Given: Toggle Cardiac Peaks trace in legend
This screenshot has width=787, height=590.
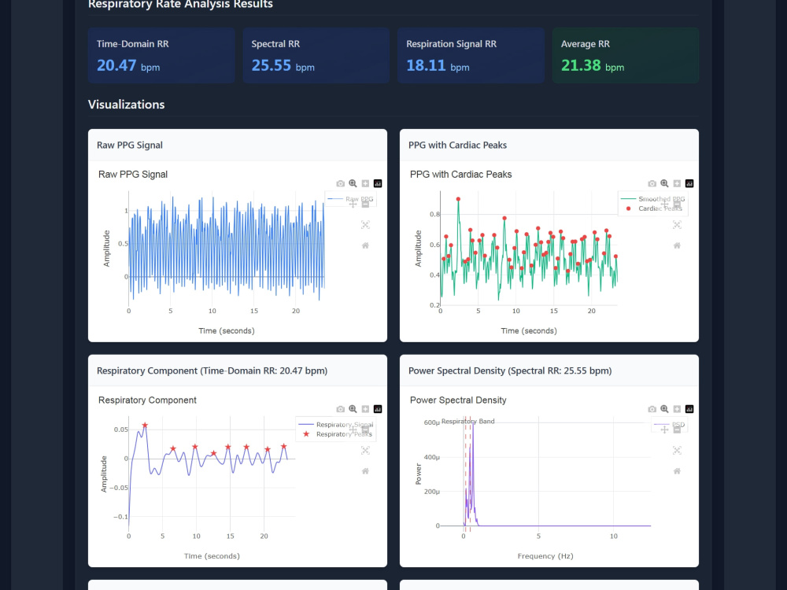Looking at the screenshot, I should 652,208.
